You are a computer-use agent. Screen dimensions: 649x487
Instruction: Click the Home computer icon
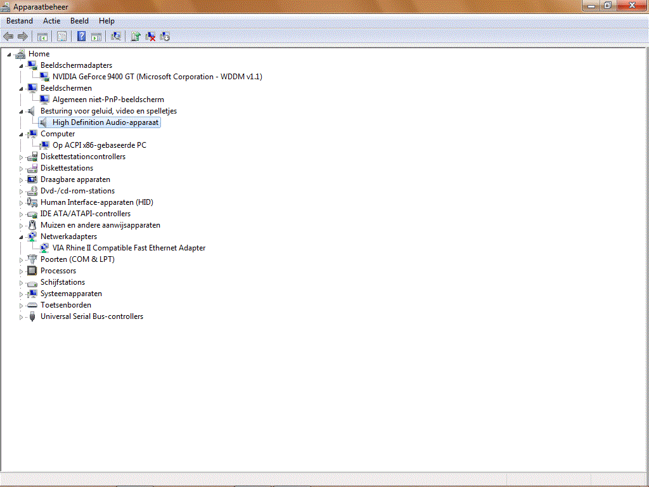click(x=20, y=54)
